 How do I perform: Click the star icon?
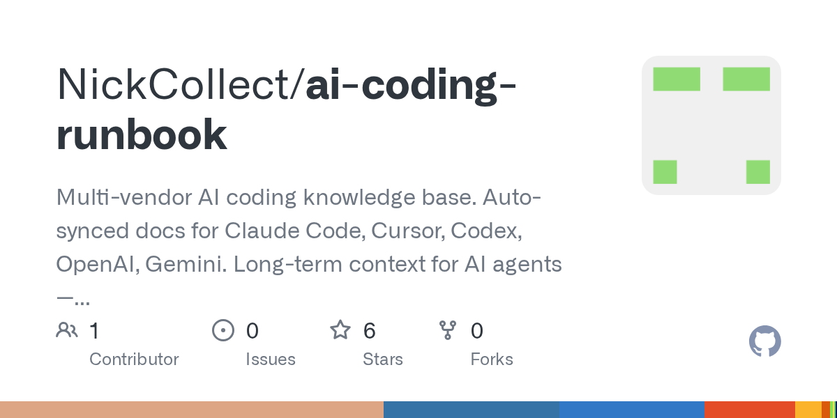pyautogui.click(x=340, y=330)
